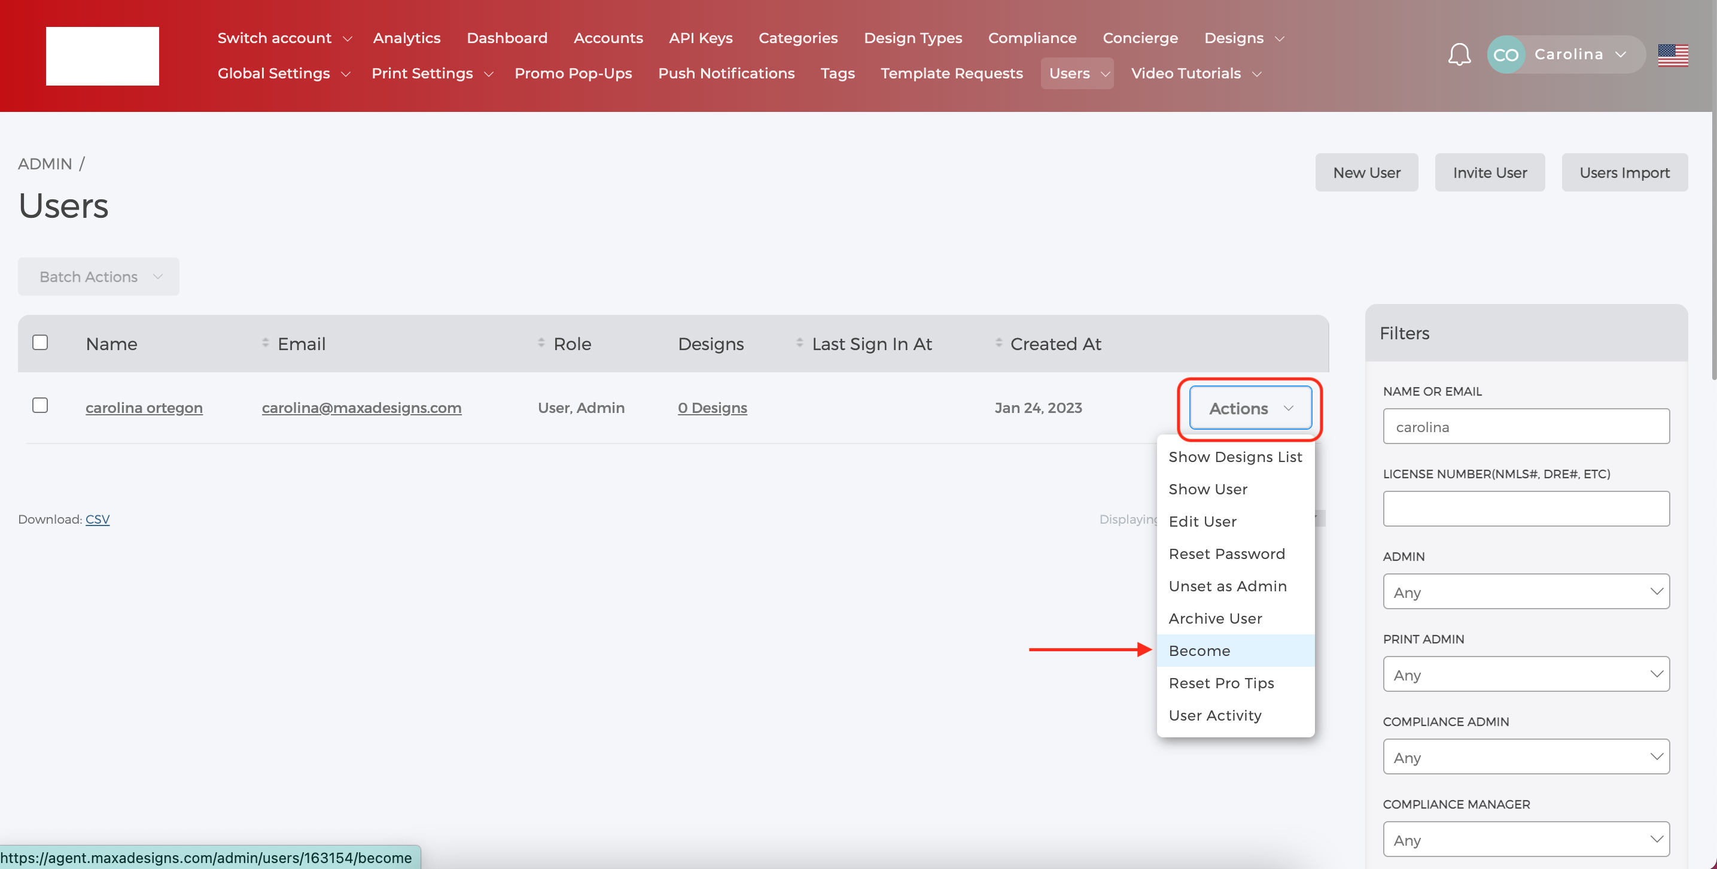This screenshot has height=869, width=1717.
Task: Select all users checkbox in header
Action: coord(40,342)
